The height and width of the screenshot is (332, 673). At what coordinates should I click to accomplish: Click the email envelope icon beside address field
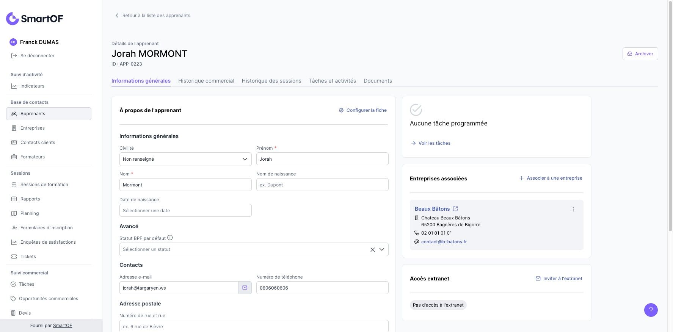pos(245,288)
